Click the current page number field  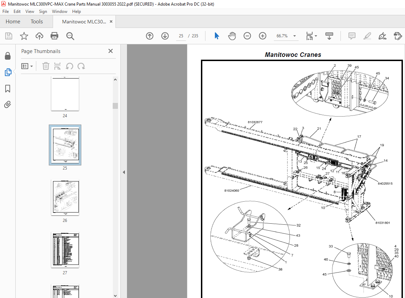click(181, 36)
